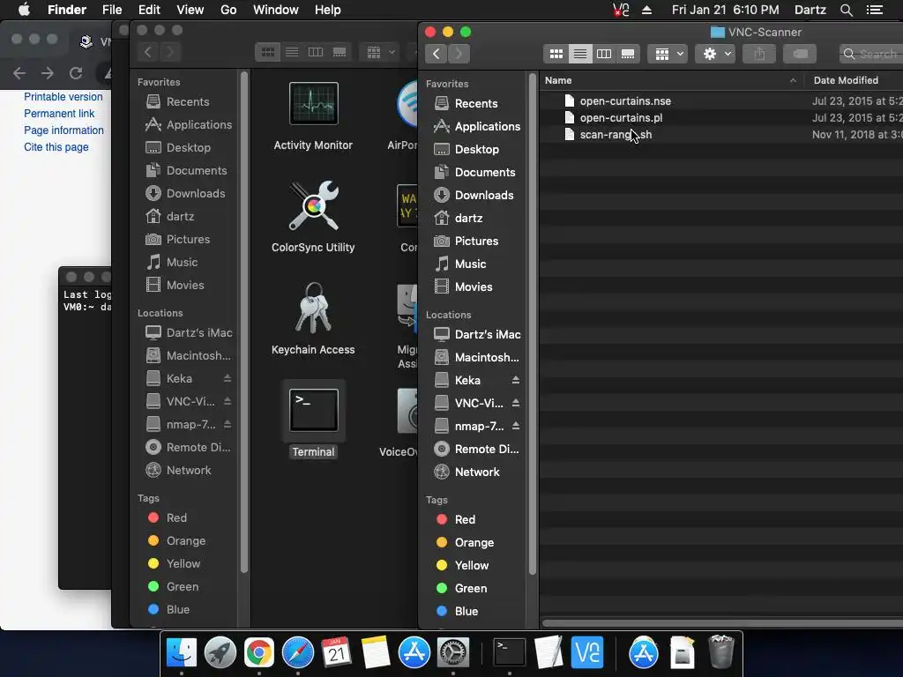Click the VNC-Scanner sidebar vertical scrollbar
Image resolution: width=903 pixels, height=677 pixels.
tap(532, 324)
